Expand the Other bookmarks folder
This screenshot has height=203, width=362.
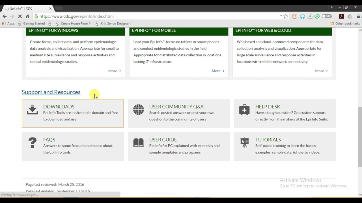coord(345,23)
